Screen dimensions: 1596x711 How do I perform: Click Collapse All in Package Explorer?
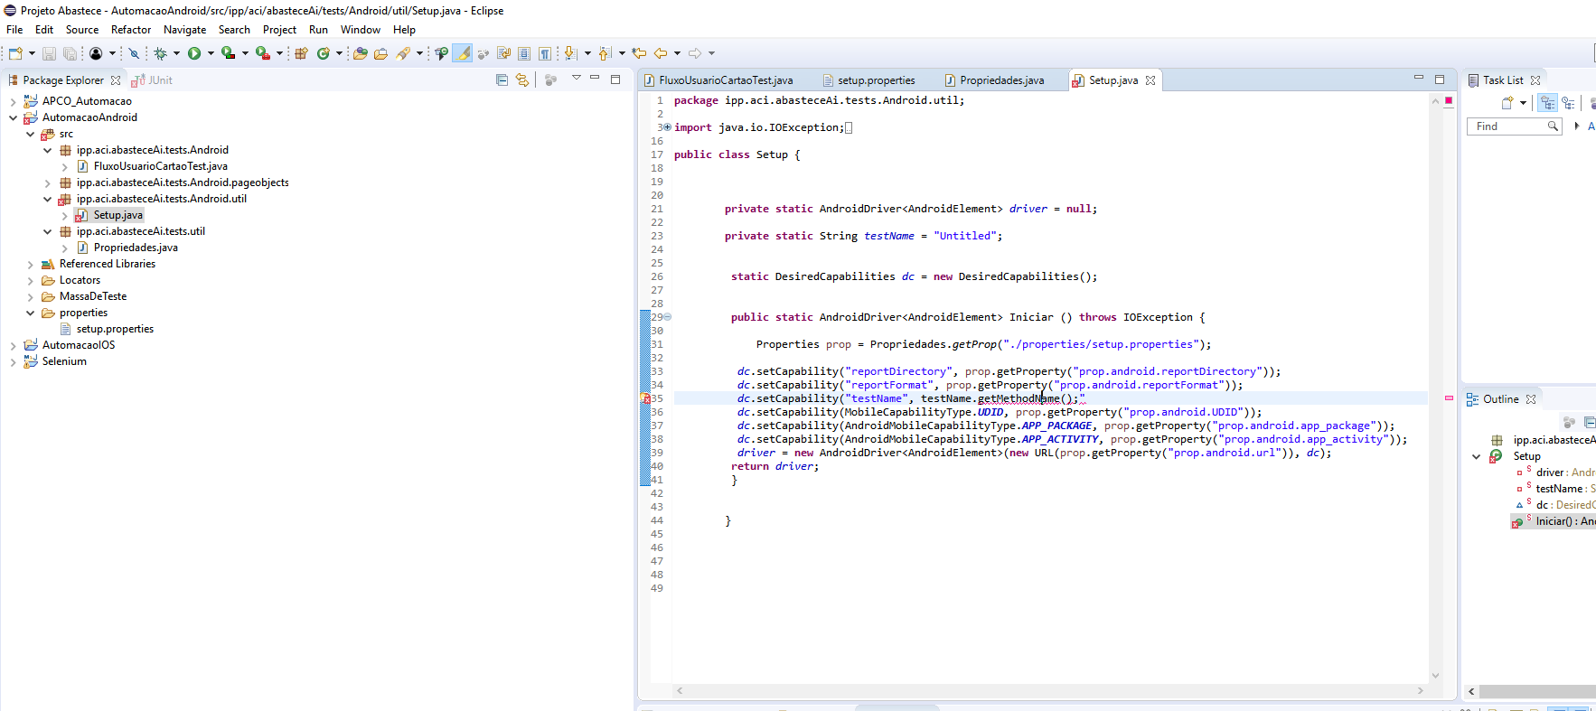click(x=502, y=80)
